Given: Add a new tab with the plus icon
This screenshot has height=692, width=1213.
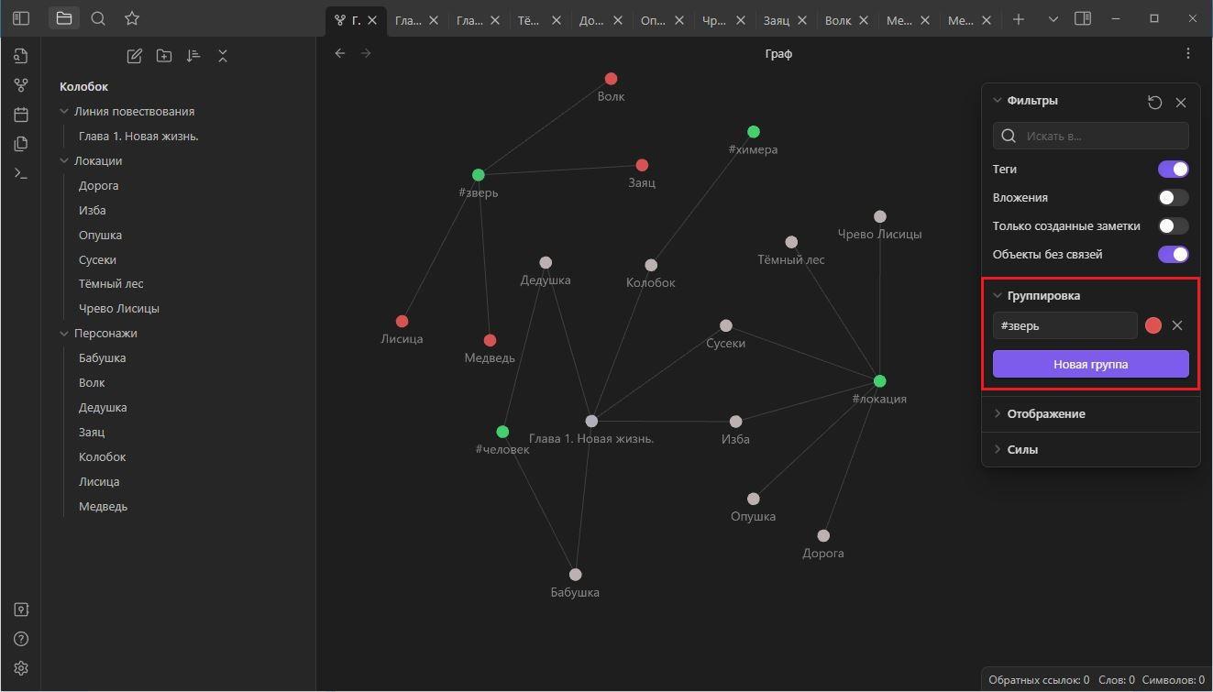Looking at the screenshot, I should [x=1018, y=19].
